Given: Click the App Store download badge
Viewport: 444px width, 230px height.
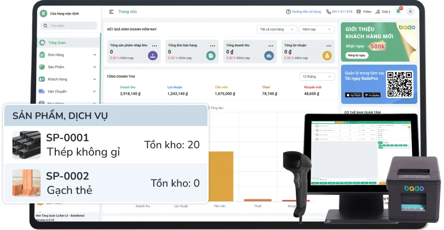Looking at the screenshot, I should [353, 95].
